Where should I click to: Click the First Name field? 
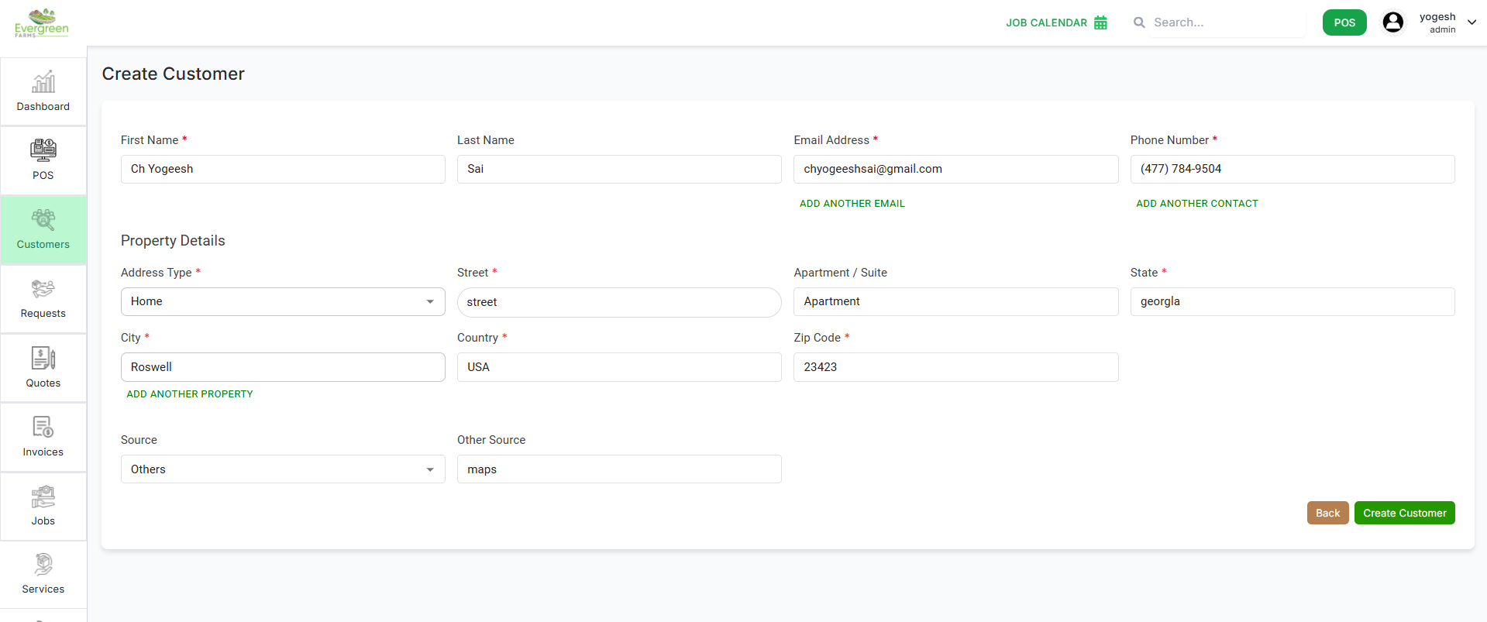[x=283, y=169]
